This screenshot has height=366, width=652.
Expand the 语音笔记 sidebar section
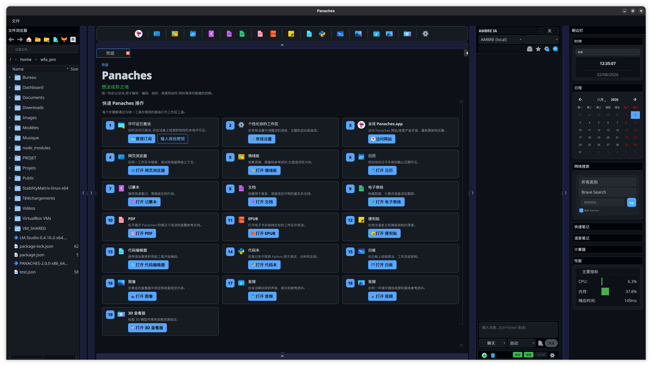click(x=607, y=238)
